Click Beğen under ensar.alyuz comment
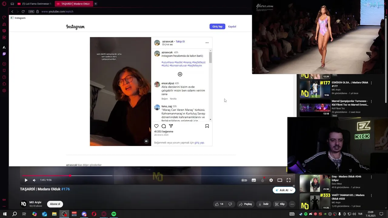Viewport: 388px width, 218px height. (x=165, y=99)
